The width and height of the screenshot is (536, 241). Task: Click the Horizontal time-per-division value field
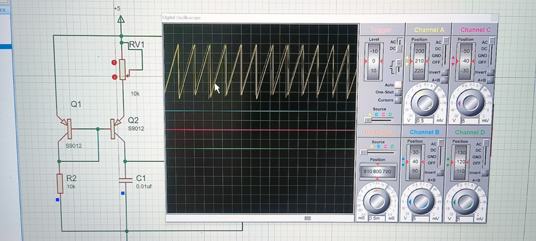click(376, 218)
